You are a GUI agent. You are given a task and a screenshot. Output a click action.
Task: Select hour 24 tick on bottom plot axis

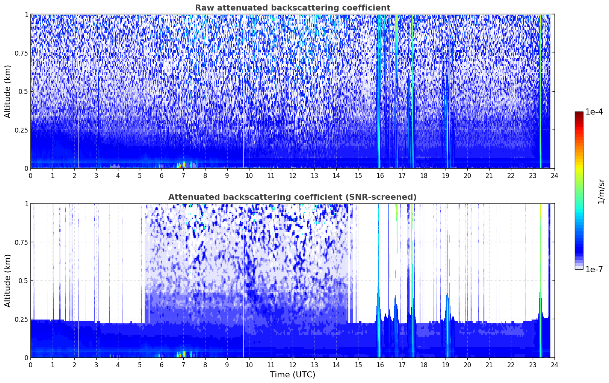[x=554, y=365]
